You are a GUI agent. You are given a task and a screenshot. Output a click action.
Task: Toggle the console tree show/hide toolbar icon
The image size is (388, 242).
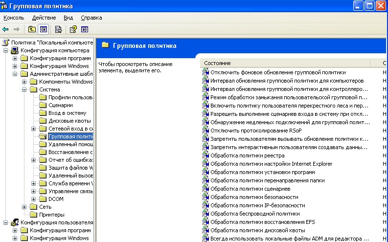(x=44, y=30)
